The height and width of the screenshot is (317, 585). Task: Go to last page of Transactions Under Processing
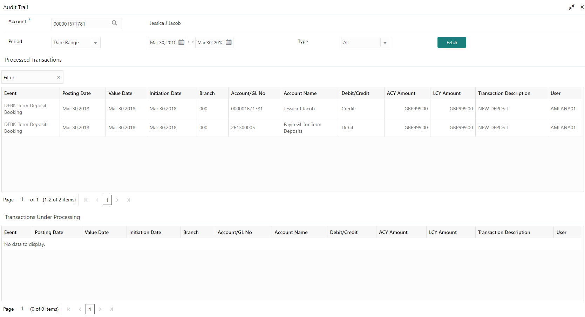pos(111,309)
